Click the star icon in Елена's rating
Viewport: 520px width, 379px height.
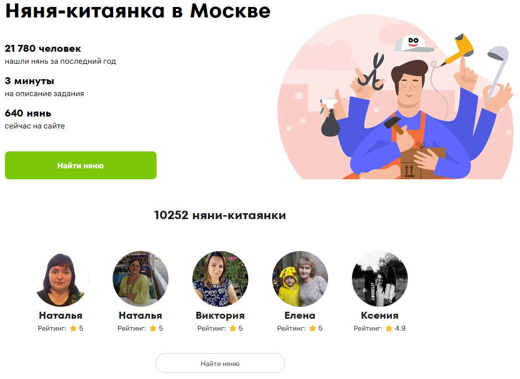pos(313,328)
